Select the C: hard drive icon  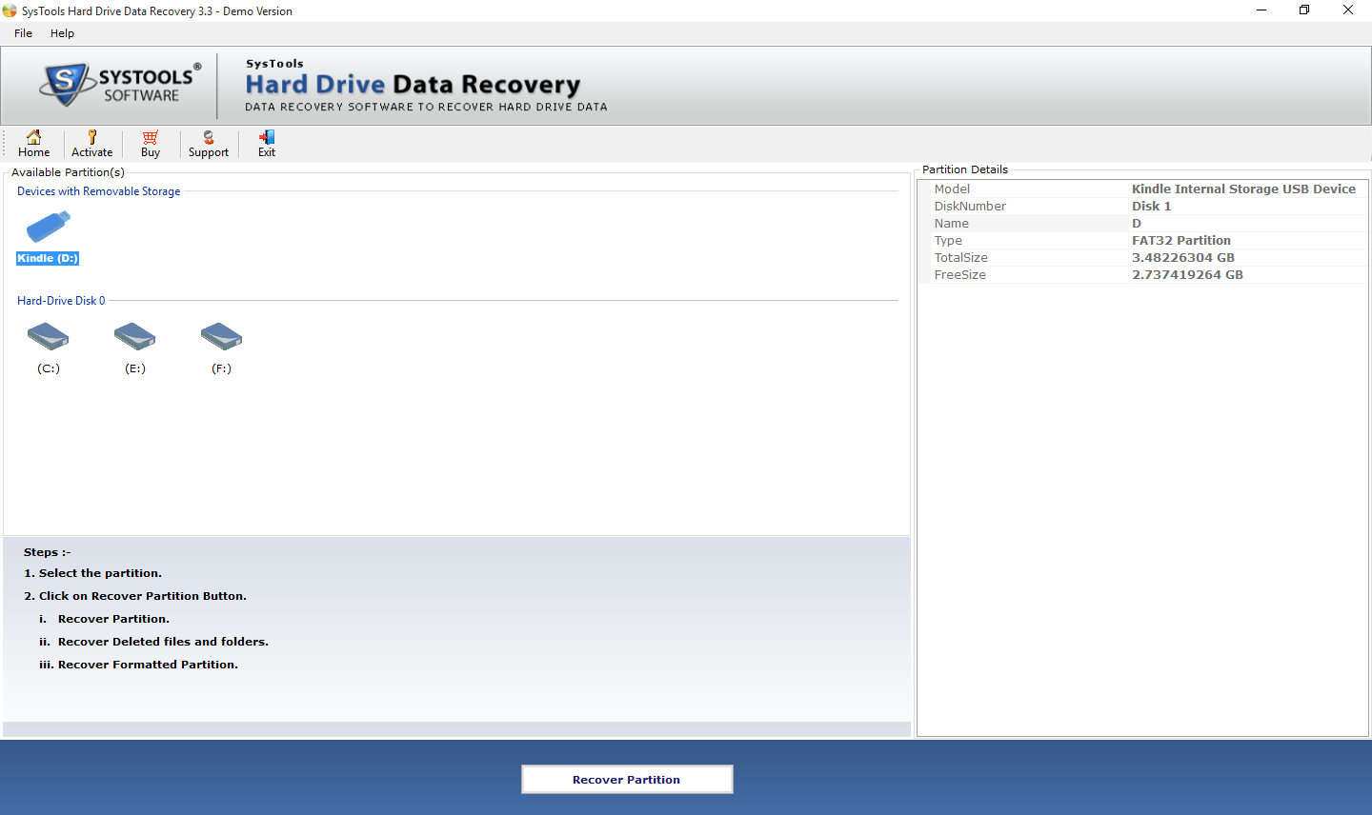click(49, 336)
